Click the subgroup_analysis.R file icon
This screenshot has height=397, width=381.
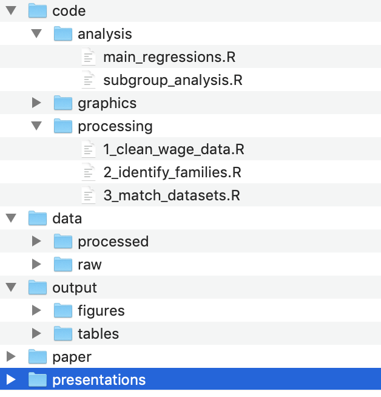pyautogui.click(x=89, y=80)
